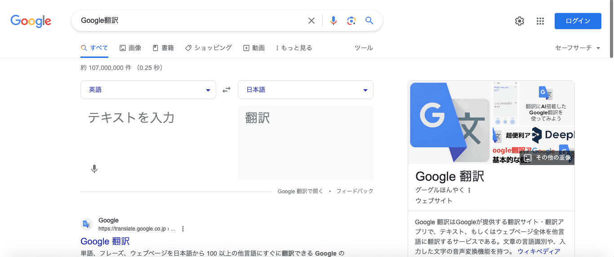Swap translation languages arrows icon
614x257 pixels.
[227, 90]
